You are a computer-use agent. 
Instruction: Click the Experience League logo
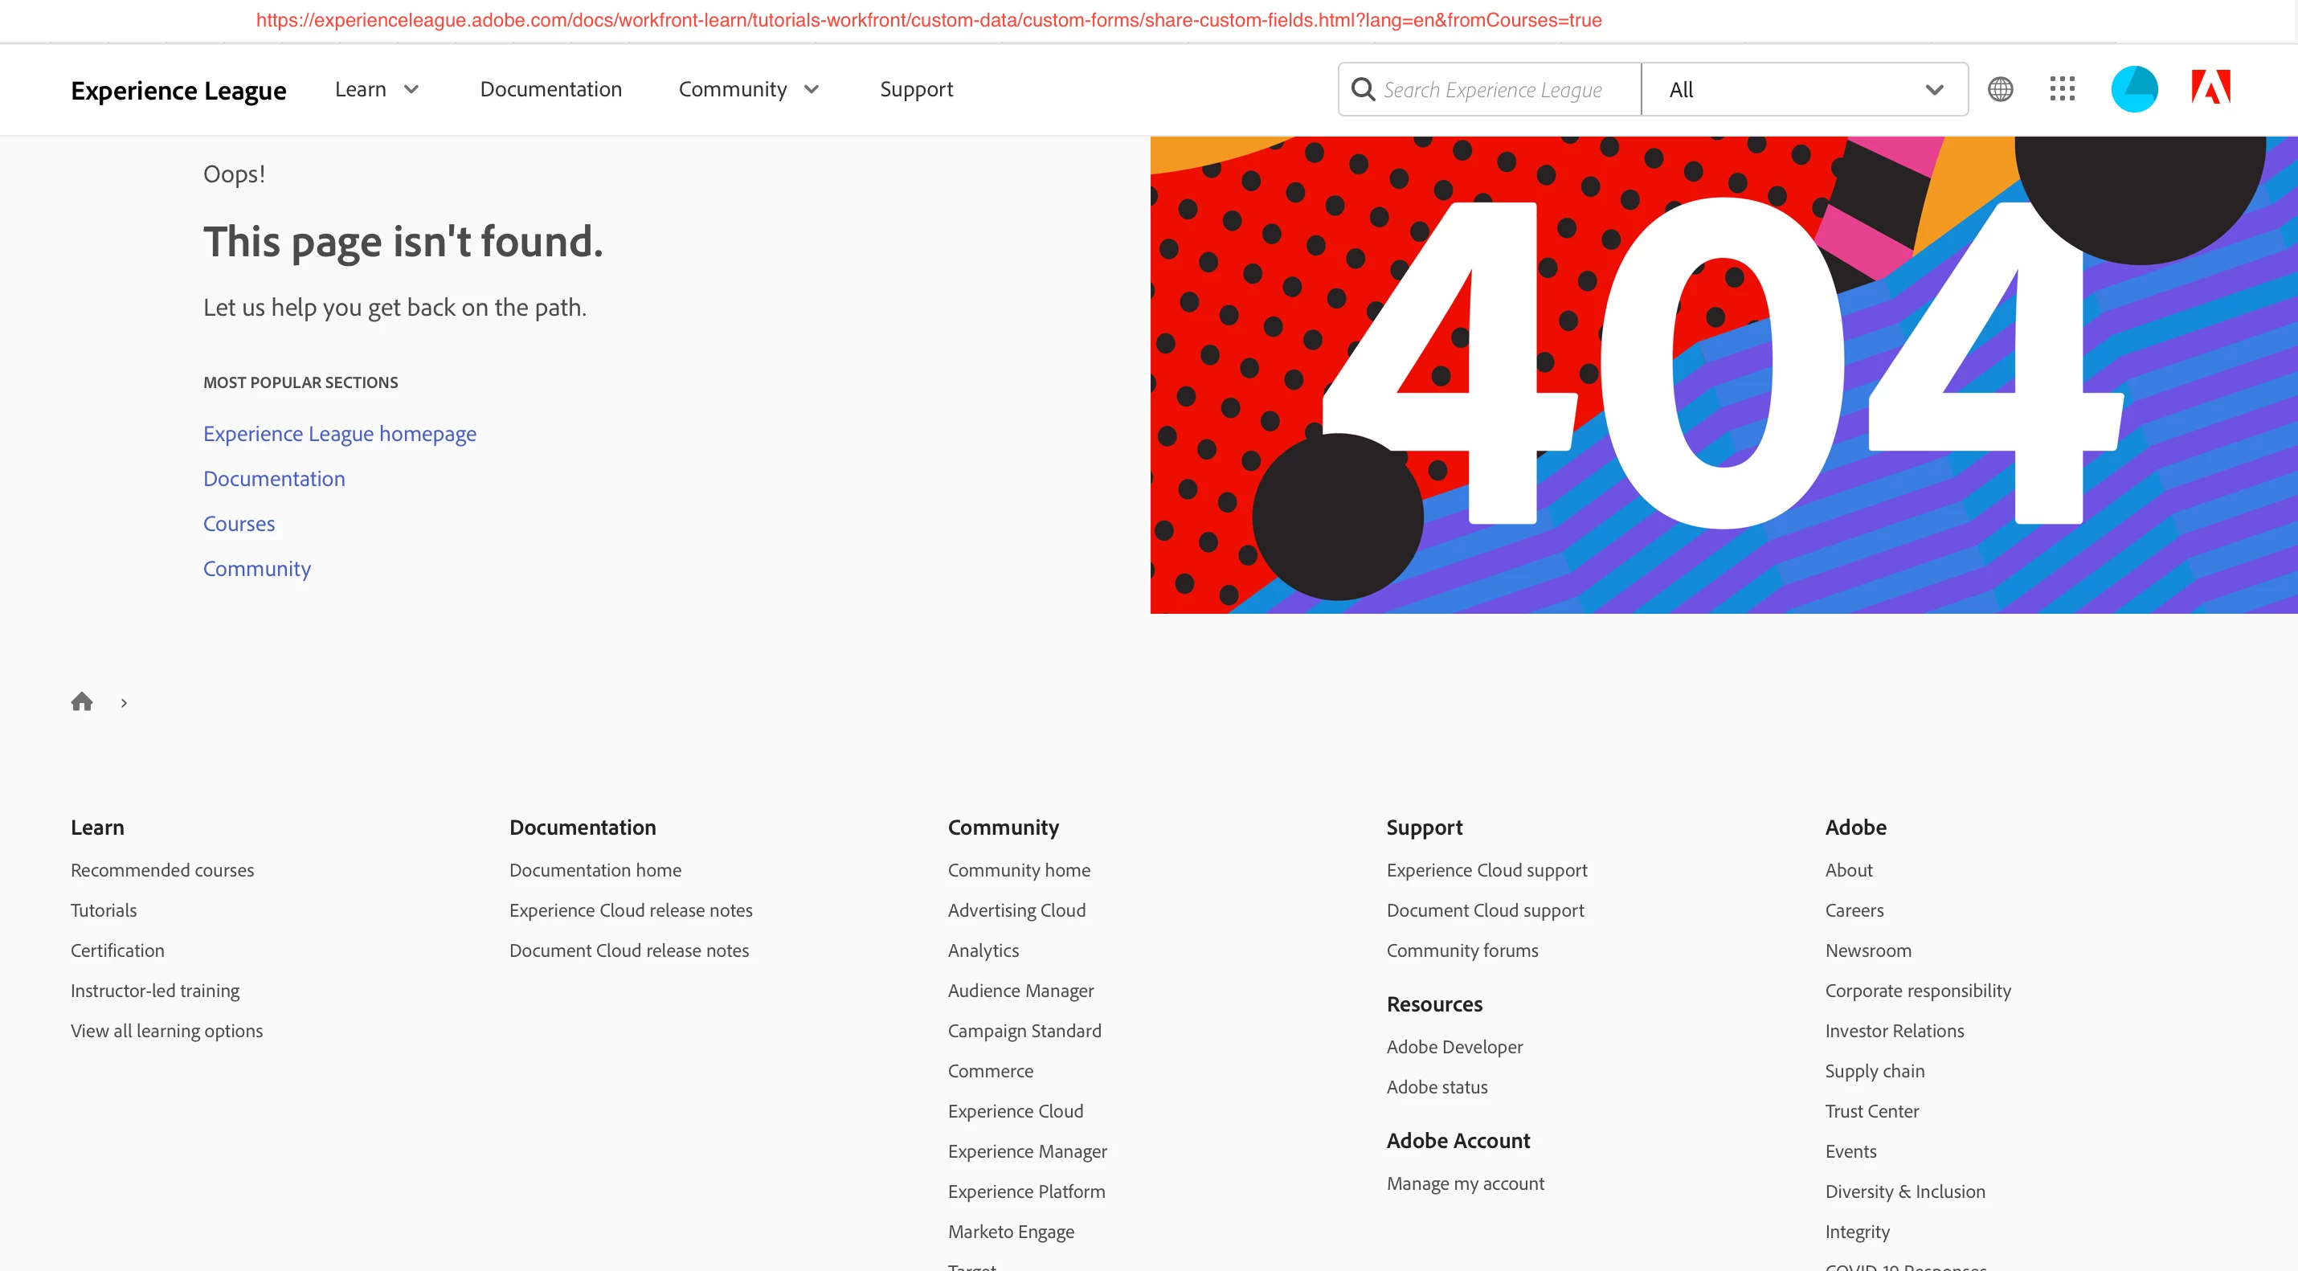[178, 90]
